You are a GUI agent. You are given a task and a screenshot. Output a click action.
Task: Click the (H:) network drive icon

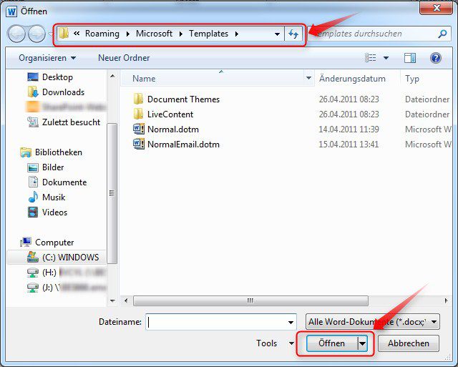pos(33,273)
